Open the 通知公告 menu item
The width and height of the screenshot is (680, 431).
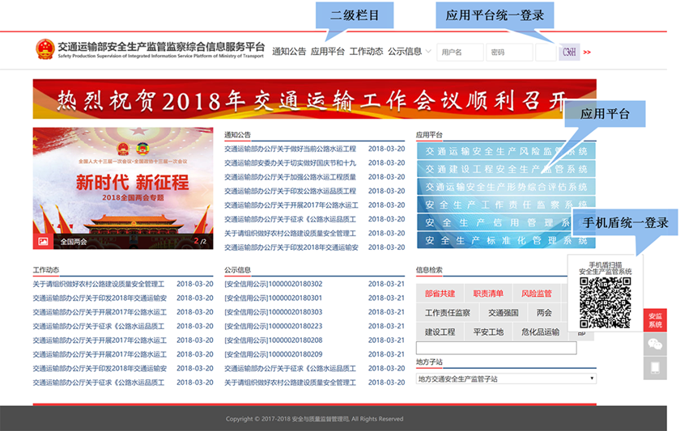click(289, 52)
